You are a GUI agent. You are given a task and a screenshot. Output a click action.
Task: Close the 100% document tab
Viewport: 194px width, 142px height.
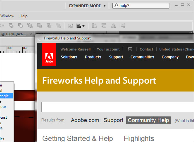[31, 34]
